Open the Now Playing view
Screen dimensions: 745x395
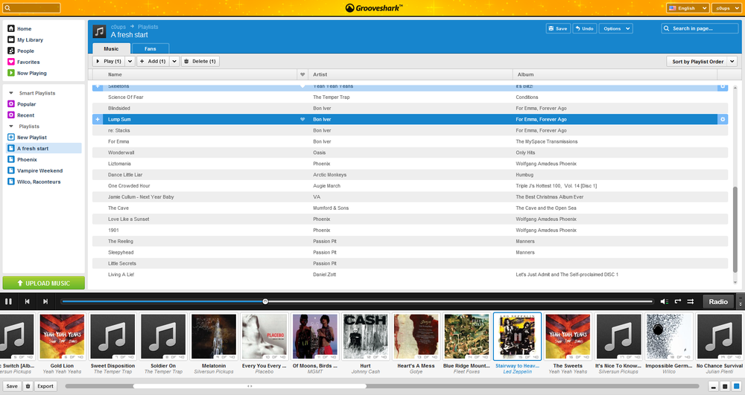tap(31, 73)
